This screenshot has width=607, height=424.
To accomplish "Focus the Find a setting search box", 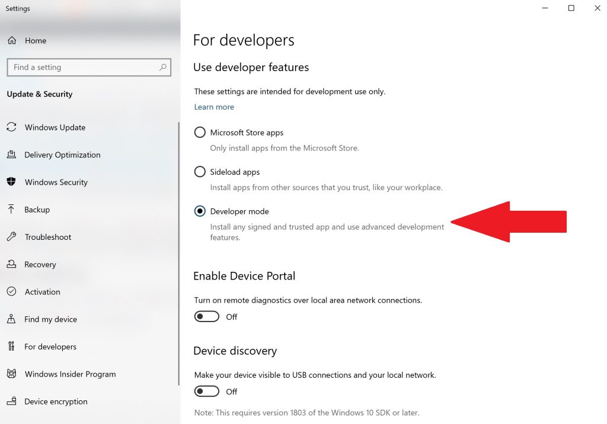I will click(89, 68).
